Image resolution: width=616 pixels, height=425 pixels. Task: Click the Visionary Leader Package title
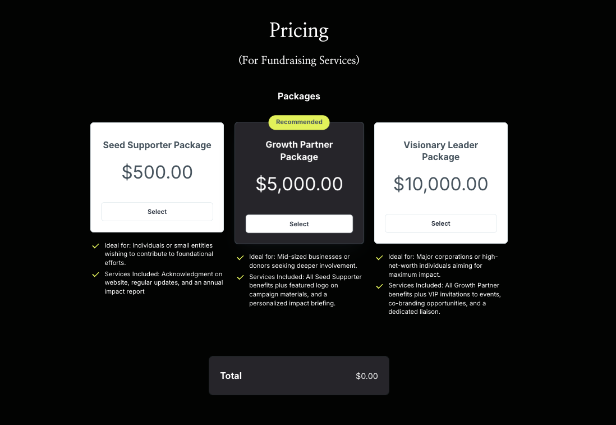pos(440,150)
